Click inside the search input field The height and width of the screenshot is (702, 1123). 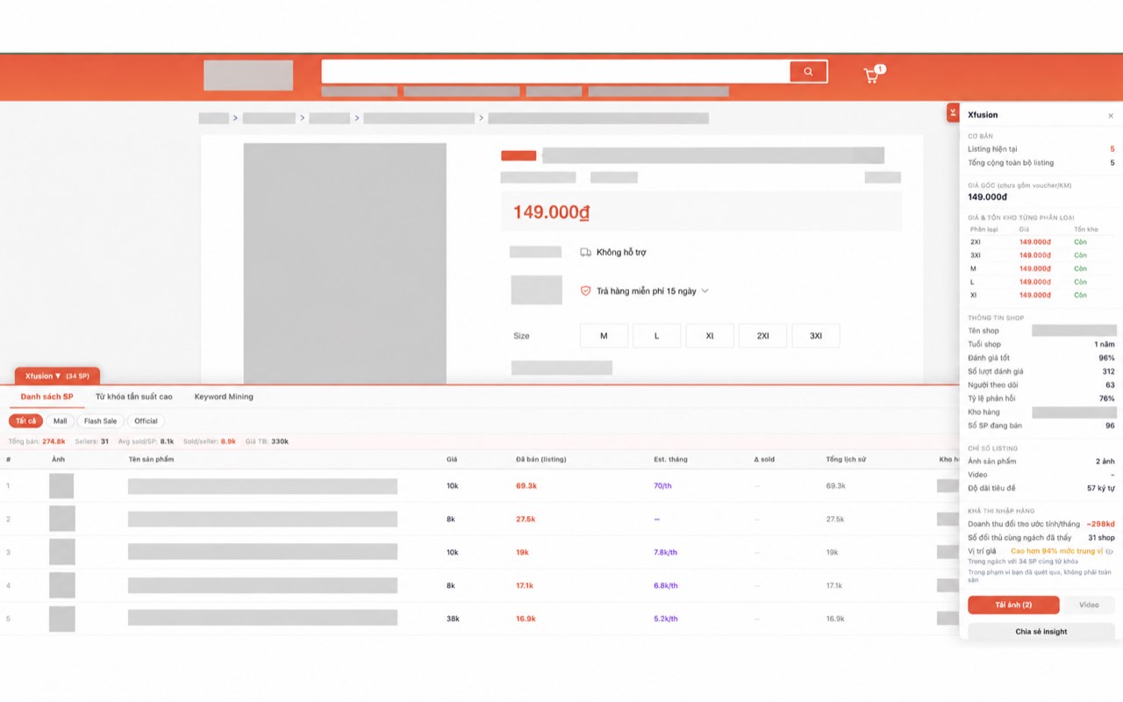[x=556, y=72]
